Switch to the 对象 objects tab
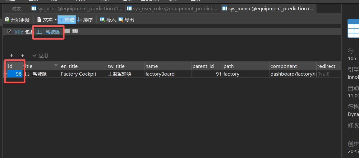The width and height of the screenshot is (359, 158). (16, 9)
